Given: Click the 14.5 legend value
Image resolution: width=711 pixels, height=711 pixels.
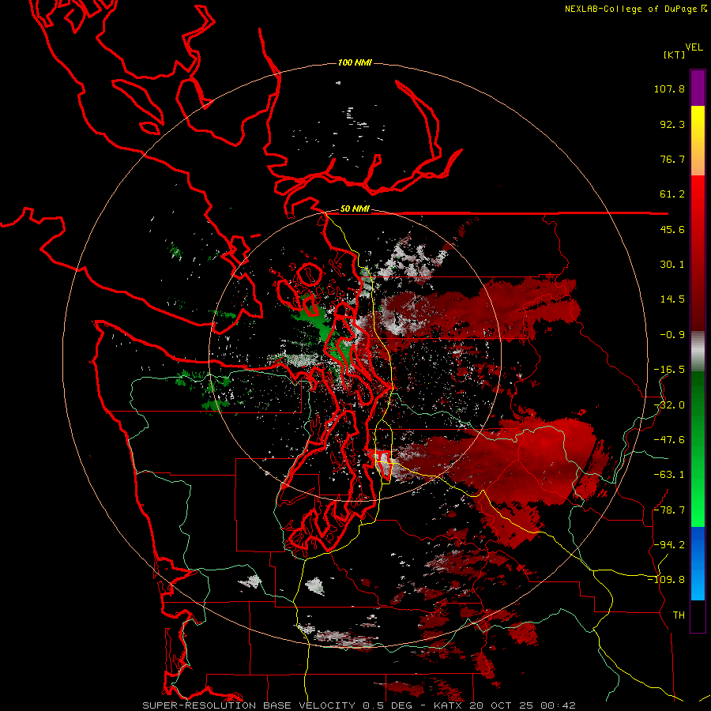Looking at the screenshot, I should (x=672, y=299).
